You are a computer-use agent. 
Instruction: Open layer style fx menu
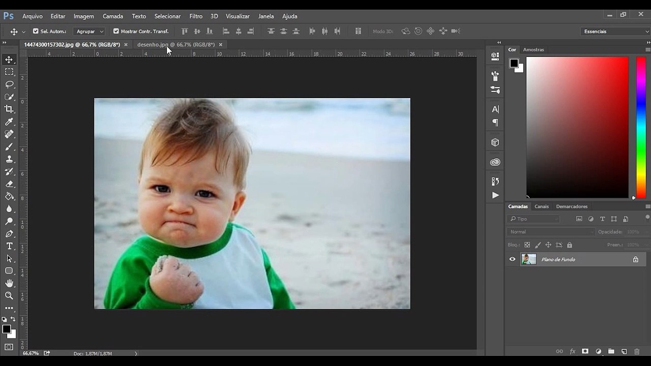pyautogui.click(x=573, y=351)
